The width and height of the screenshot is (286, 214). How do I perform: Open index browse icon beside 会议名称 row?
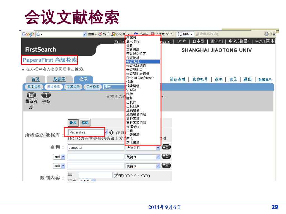click(x=166, y=147)
